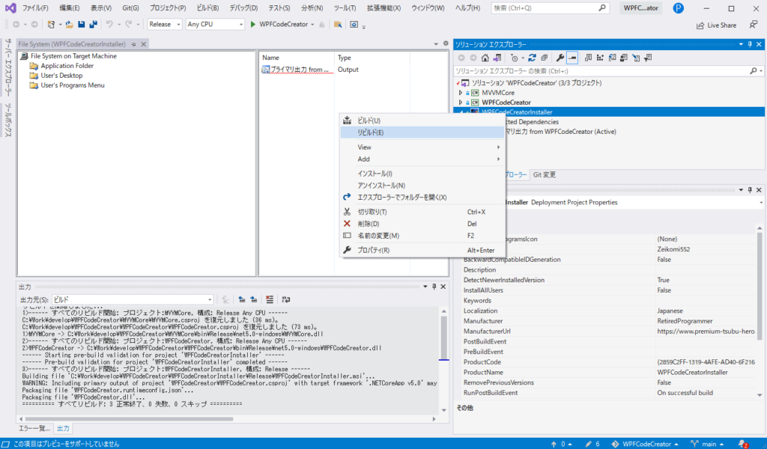Screen dimensions: 767x449
Task: Toggle word wrap in Output panel
Action: (286, 299)
